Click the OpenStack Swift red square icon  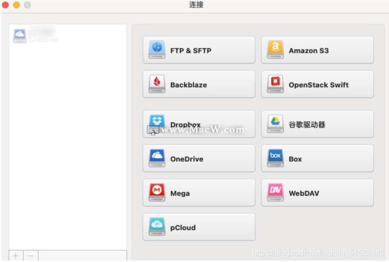pyautogui.click(x=275, y=84)
